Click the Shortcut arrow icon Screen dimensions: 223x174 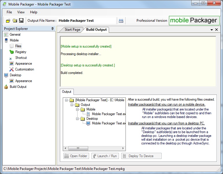tap(10, 59)
